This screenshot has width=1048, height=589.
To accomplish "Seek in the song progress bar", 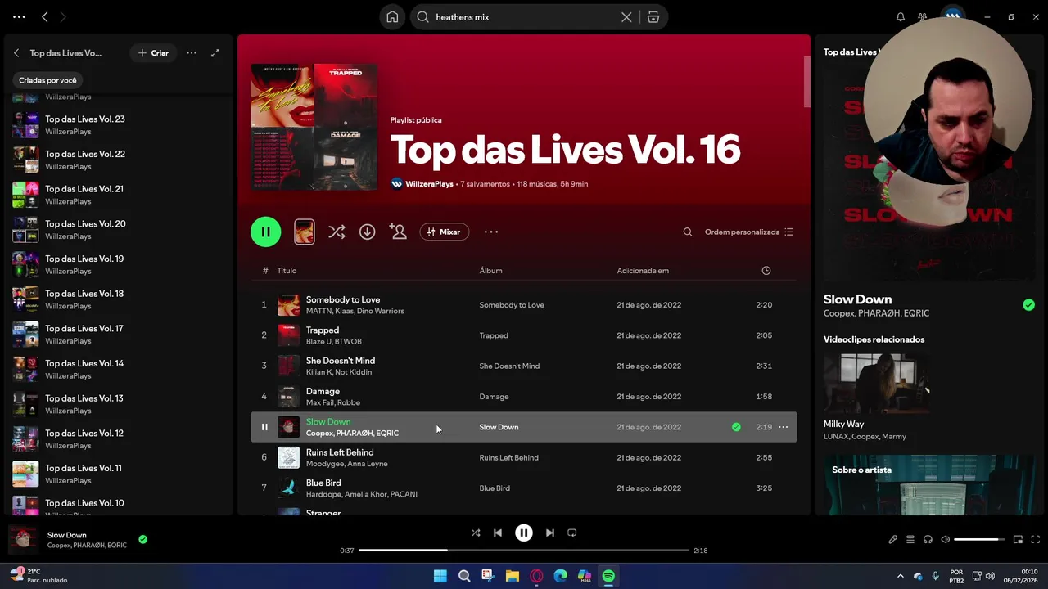I will point(524,551).
